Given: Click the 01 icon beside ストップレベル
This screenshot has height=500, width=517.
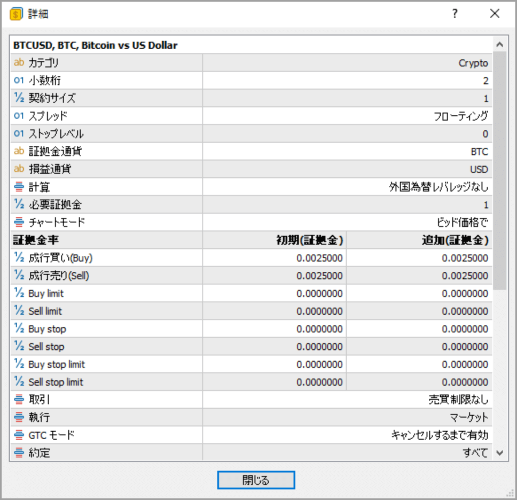Looking at the screenshot, I should 19,133.
